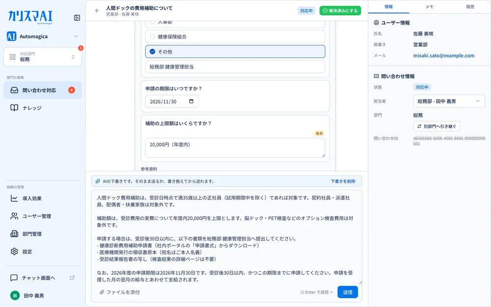Open the 対応部門 総務 selector

[43, 56]
